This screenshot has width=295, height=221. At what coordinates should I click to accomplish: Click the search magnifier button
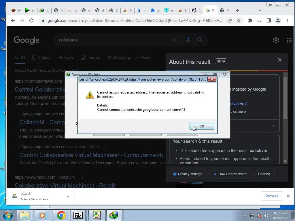point(200,40)
